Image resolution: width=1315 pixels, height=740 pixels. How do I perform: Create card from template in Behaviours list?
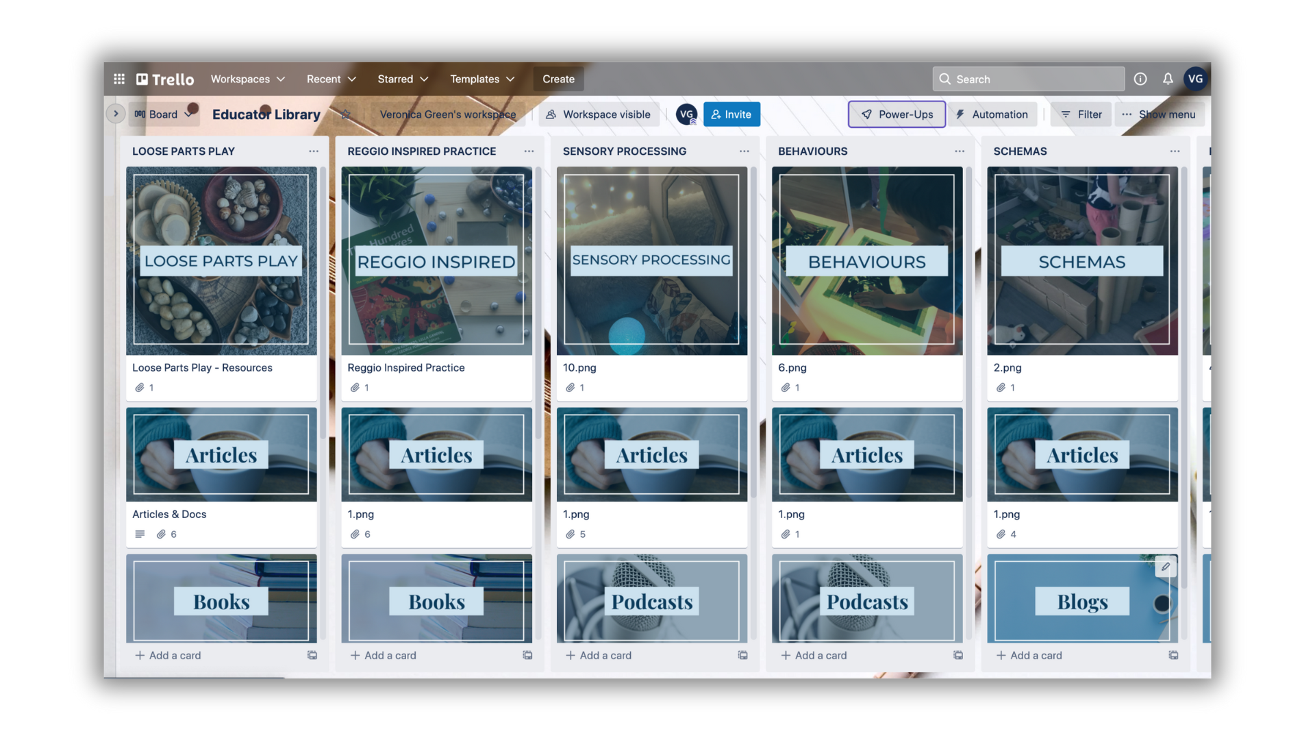click(958, 655)
